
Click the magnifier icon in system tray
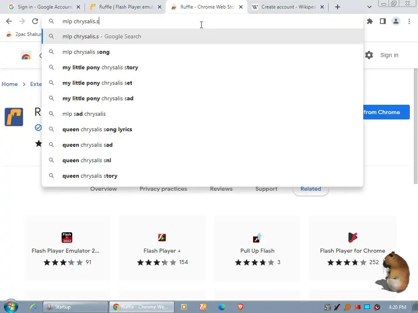point(347,307)
